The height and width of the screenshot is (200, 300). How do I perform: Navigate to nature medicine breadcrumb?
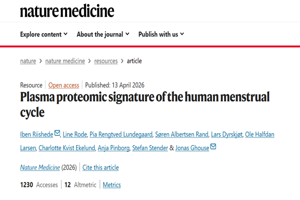point(65,61)
